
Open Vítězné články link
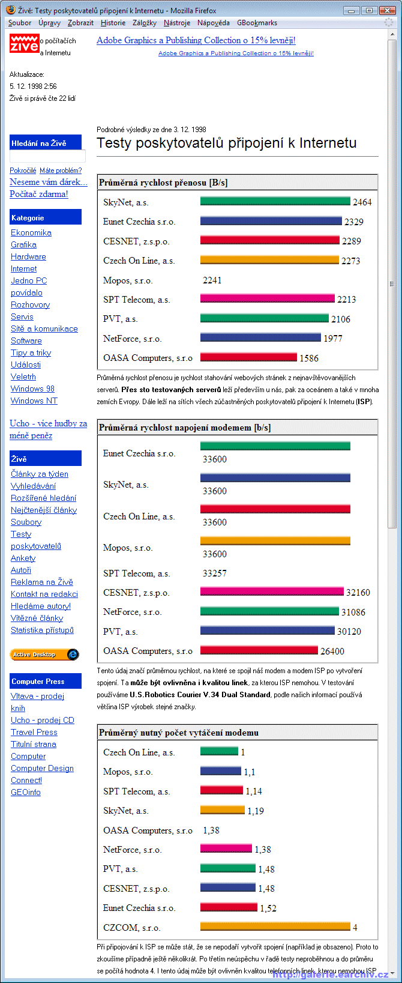[37, 618]
